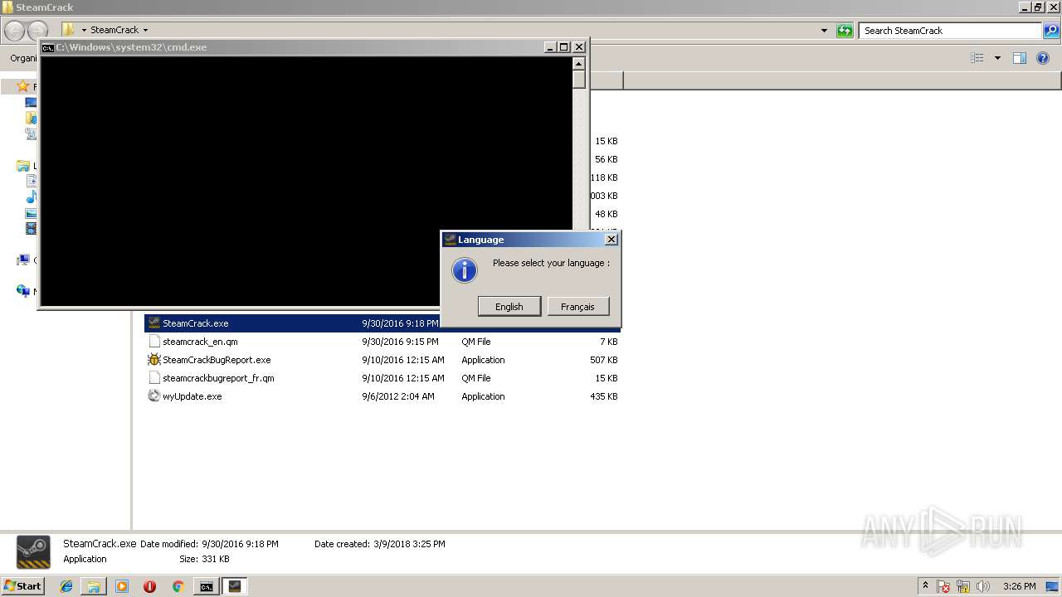Launch Windows Media Player from taskbar
Viewport: 1062px width, 597px height.
pos(122,586)
